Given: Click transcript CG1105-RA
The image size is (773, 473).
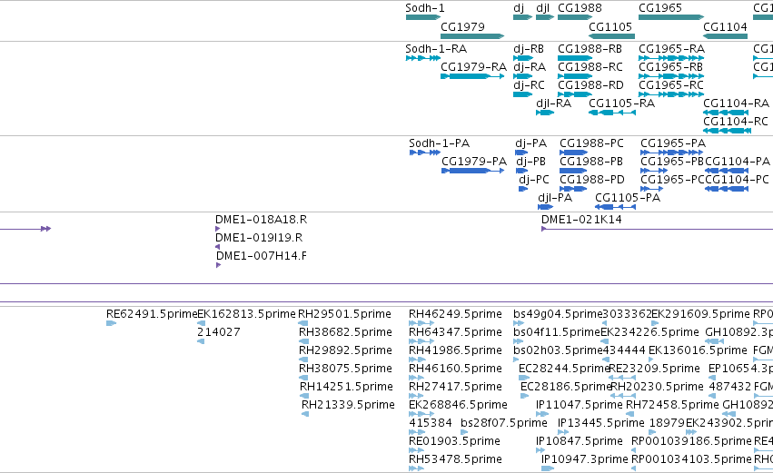Looking at the screenshot, I should pyautogui.click(x=612, y=113).
